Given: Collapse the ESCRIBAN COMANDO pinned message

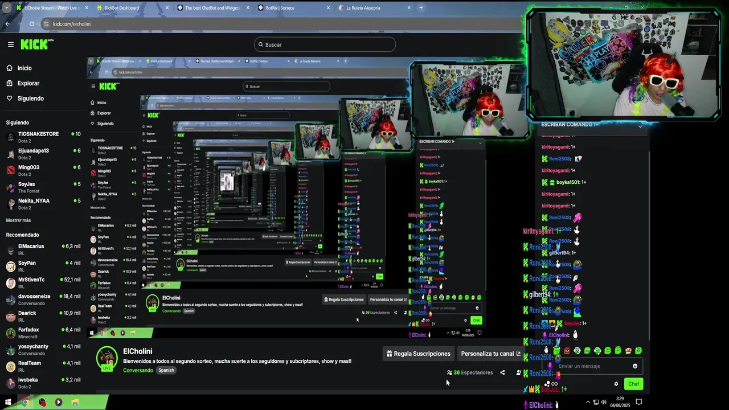Looking at the screenshot, I should 640,126.
